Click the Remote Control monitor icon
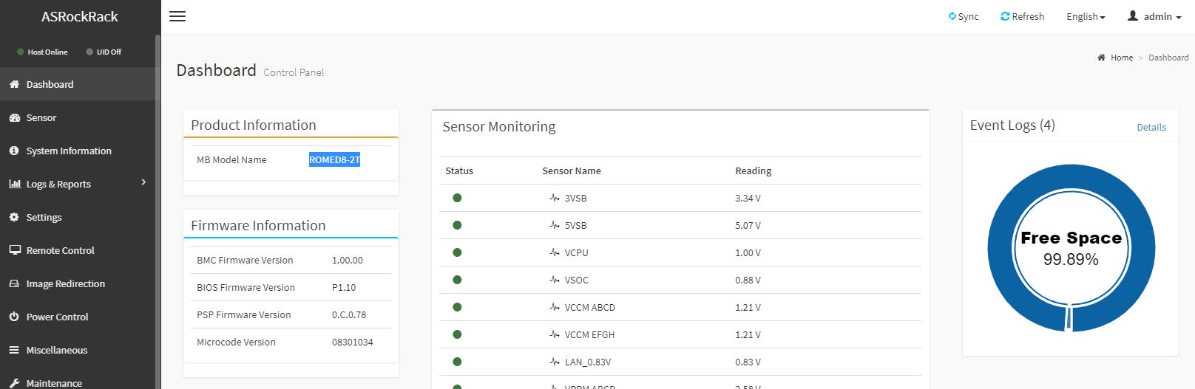This screenshot has width=1195, height=389. coord(14,250)
